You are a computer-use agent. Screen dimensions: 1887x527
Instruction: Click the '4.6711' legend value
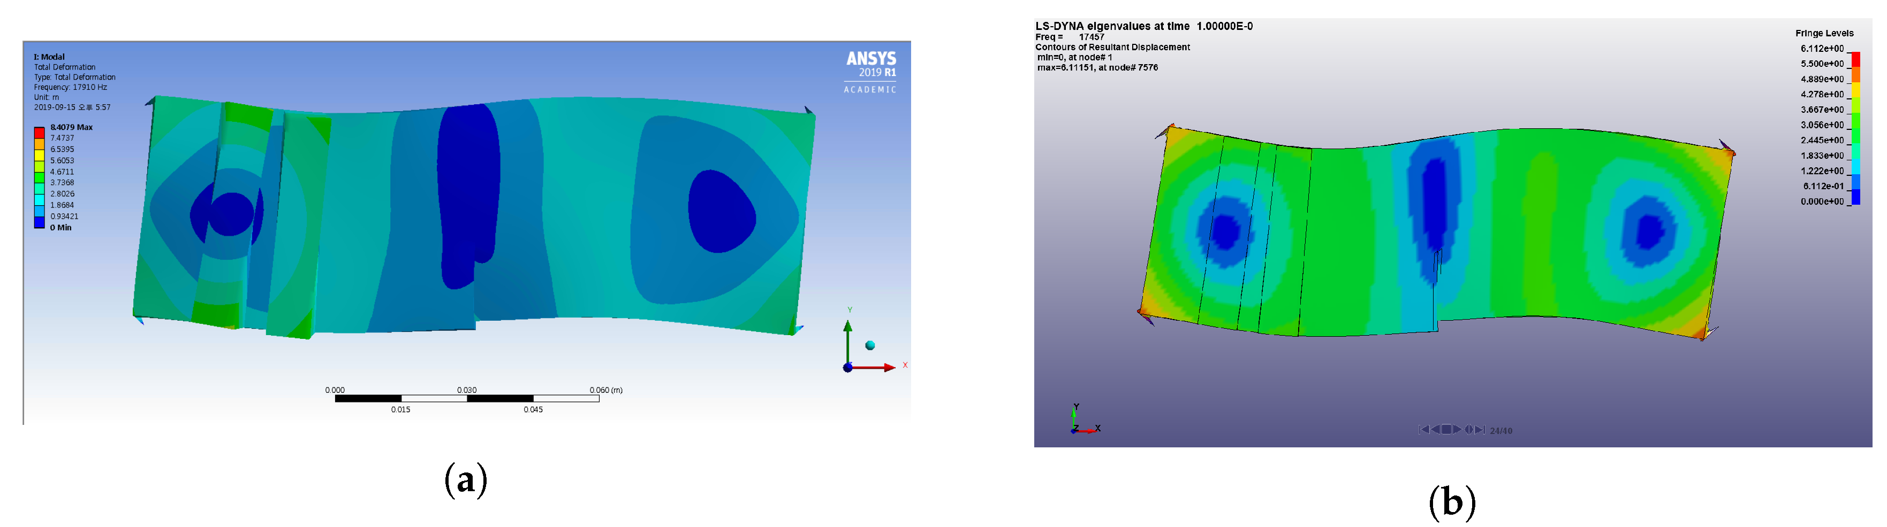click(x=62, y=172)
